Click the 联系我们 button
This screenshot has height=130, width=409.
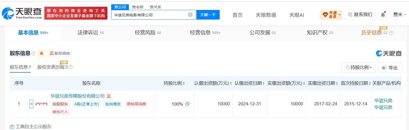coord(360,14)
